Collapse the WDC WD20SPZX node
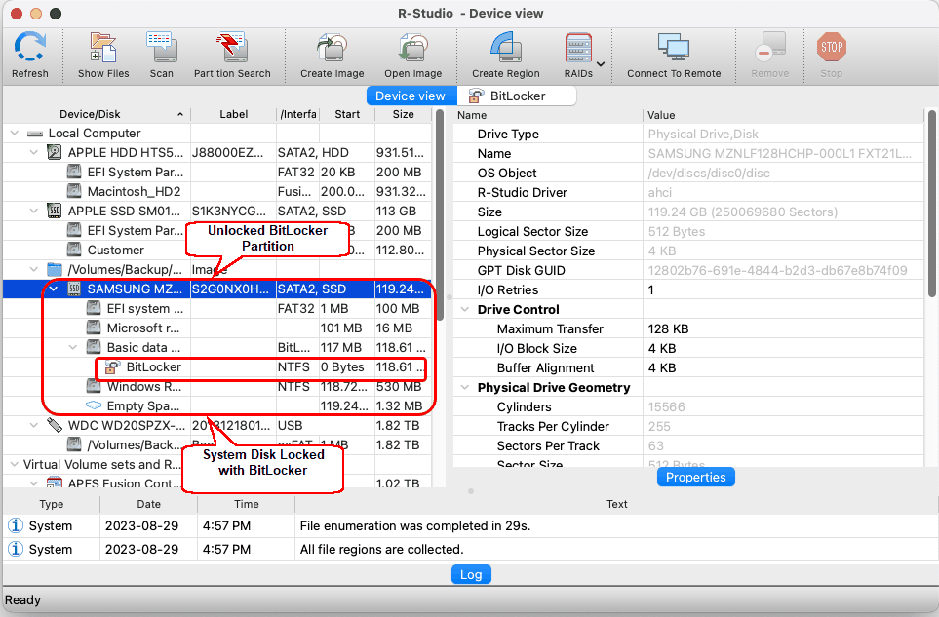The height and width of the screenshot is (617, 939). tap(34, 426)
